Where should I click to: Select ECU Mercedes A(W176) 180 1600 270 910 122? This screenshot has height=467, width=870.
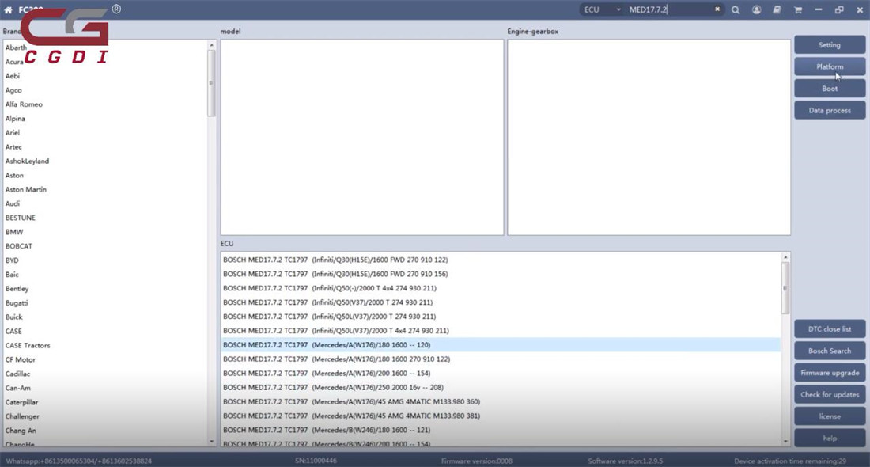point(501,359)
